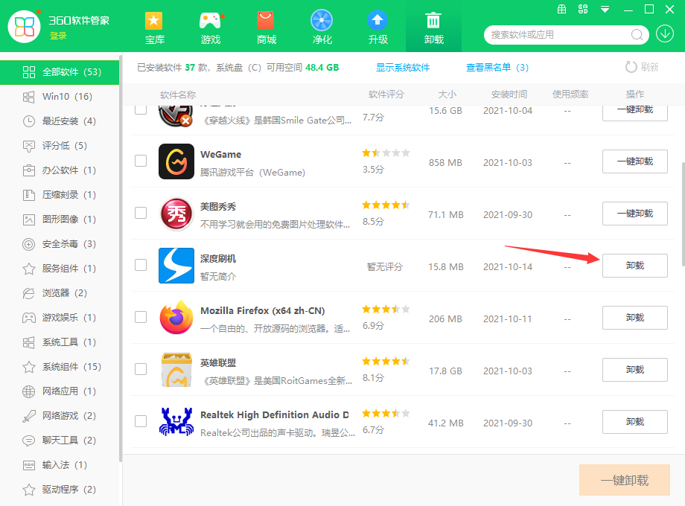Click 卸载 for Mozilla Firefox
The image size is (685, 506).
(635, 318)
